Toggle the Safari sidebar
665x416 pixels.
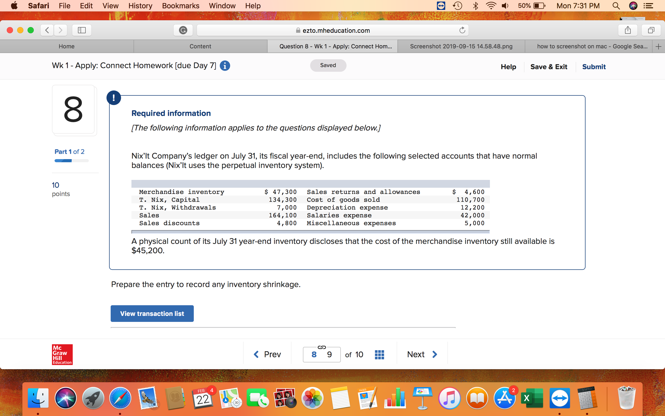[81, 30]
